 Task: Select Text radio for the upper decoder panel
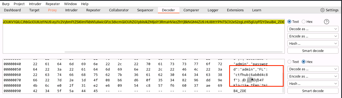click(x=293, y=22)
